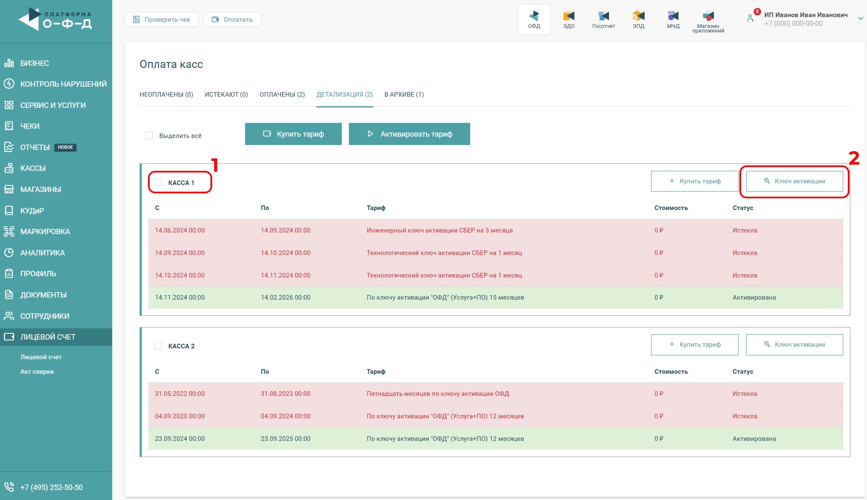Click the Активировать тариф button
Screen dimensions: 867x500
coord(409,134)
